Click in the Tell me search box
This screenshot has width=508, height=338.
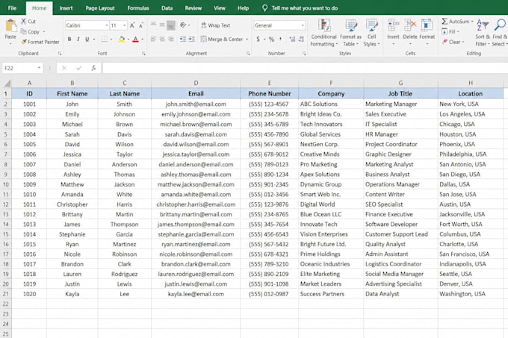click(x=305, y=8)
